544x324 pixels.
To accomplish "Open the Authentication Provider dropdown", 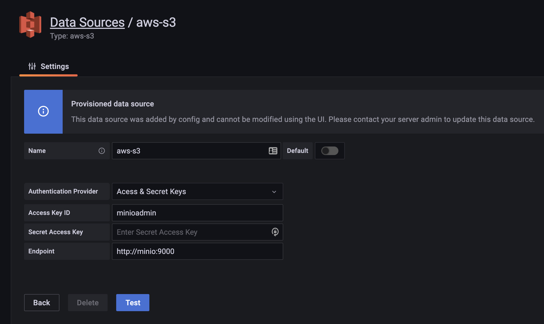I will [x=197, y=191].
